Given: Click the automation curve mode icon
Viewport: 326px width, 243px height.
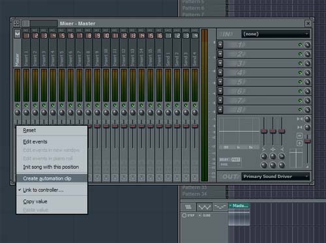Looking at the screenshot, I should click(x=204, y=207).
